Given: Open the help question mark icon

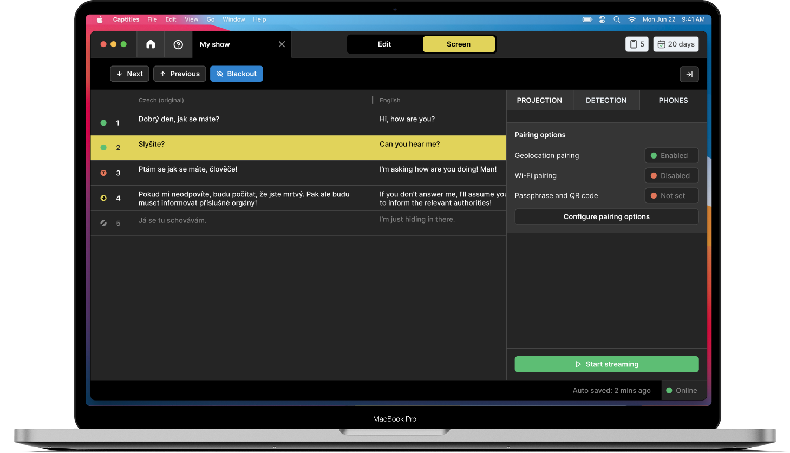Looking at the screenshot, I should click(x=178, y=44).
